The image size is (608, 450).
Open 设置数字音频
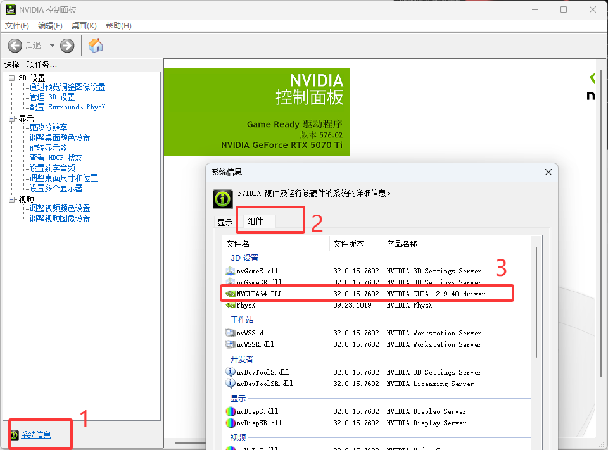[52, 168]
